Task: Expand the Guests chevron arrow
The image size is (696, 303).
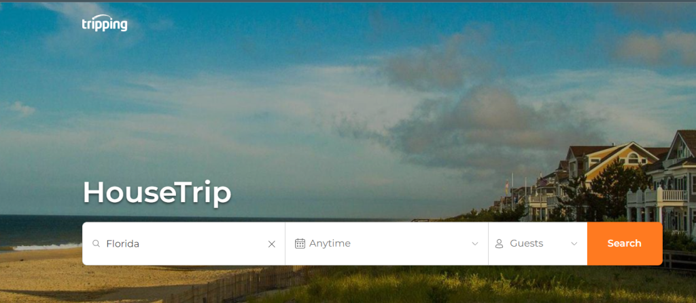Action: pyautogui.click(x=574, y=243)
